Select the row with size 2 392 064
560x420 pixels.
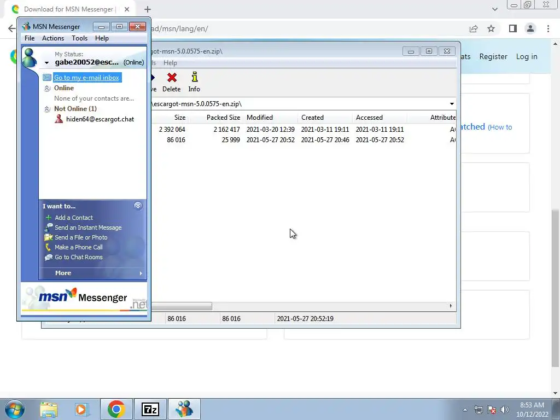point(304,129)
